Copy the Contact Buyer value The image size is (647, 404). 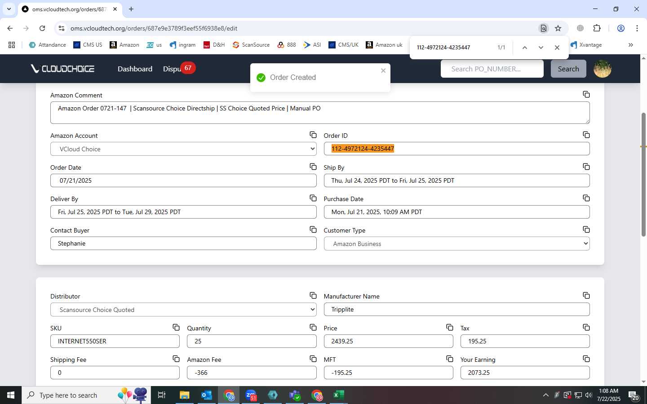pyautogui.click(x=313, y=229)
